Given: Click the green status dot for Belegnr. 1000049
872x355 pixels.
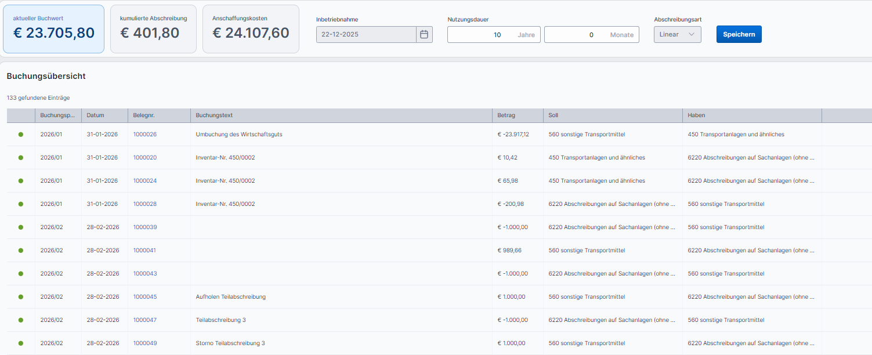Looking at the screenshot, I should click(21, 343).
